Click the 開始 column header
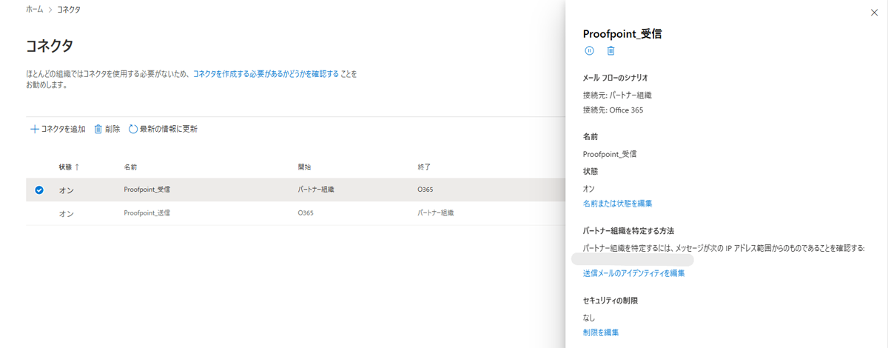The width and height of the screenshot is (888, 348). (304, 167)
